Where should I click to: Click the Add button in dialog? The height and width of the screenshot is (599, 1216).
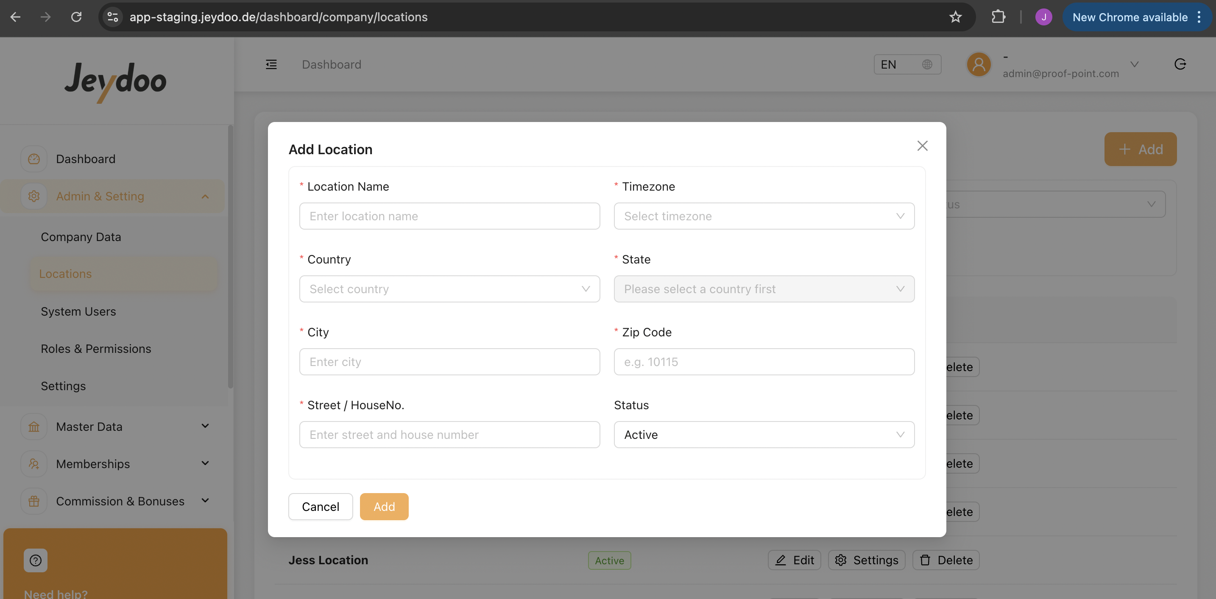pyautogui.click(x=384, y=507)
